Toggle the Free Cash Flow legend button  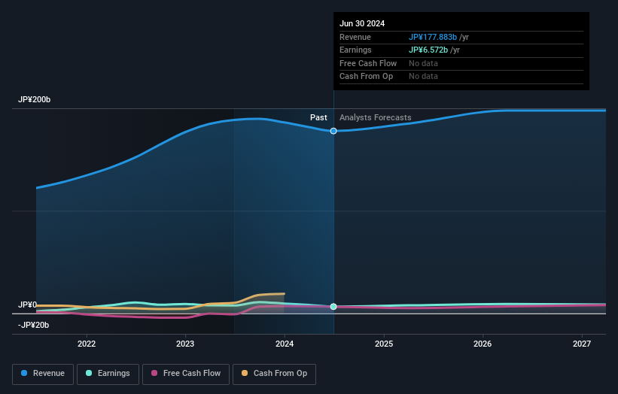(186, 374)
